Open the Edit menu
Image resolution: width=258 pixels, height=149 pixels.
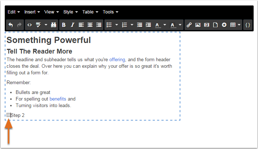(x=14, y=12)
